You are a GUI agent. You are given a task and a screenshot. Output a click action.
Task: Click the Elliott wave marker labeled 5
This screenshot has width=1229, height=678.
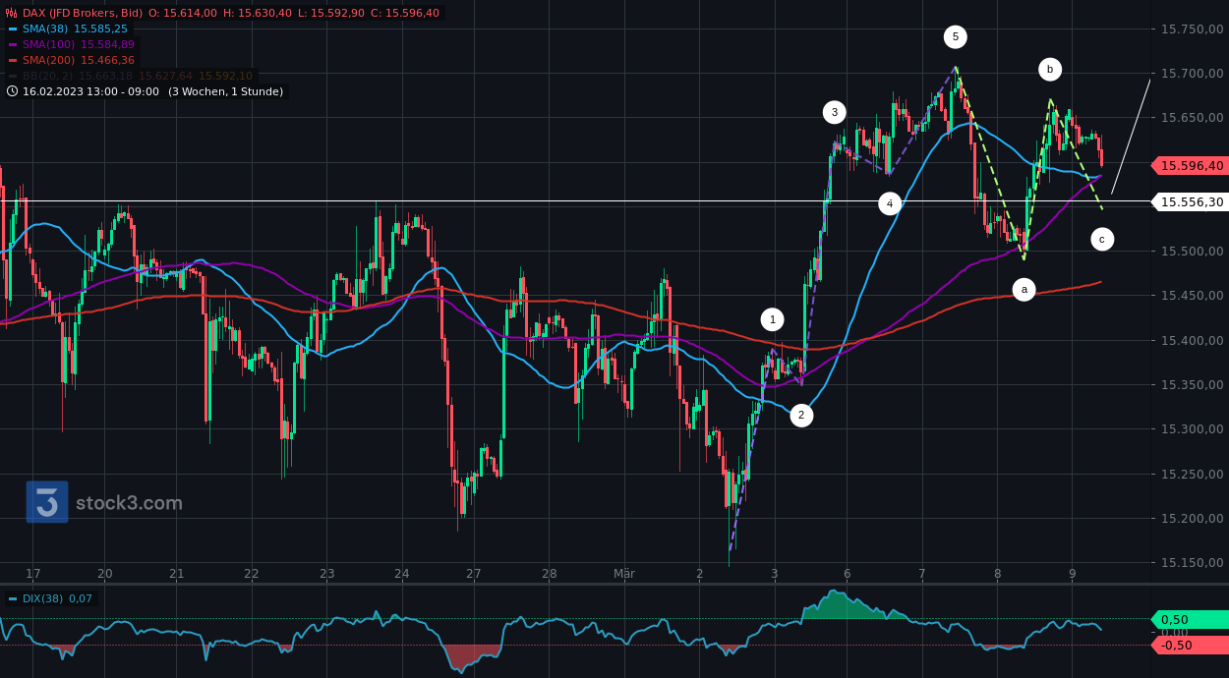[955, 36]
